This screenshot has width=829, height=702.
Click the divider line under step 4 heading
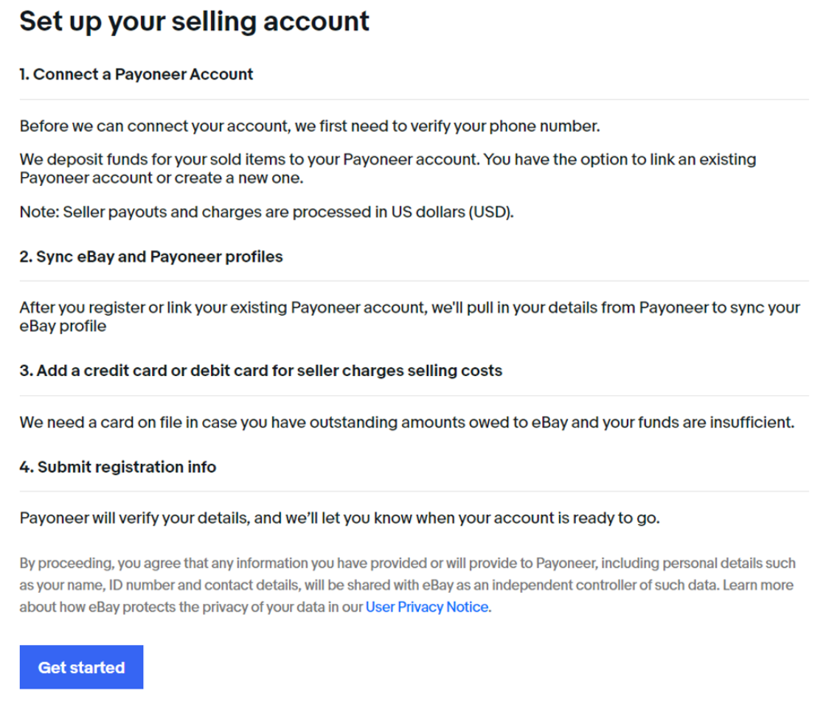414,491
